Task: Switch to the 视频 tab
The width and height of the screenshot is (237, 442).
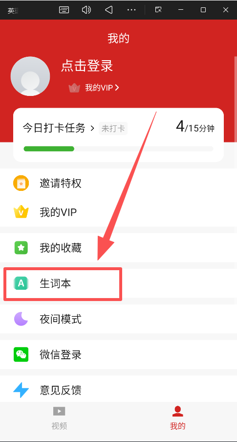Action: [x=59, y=418]
